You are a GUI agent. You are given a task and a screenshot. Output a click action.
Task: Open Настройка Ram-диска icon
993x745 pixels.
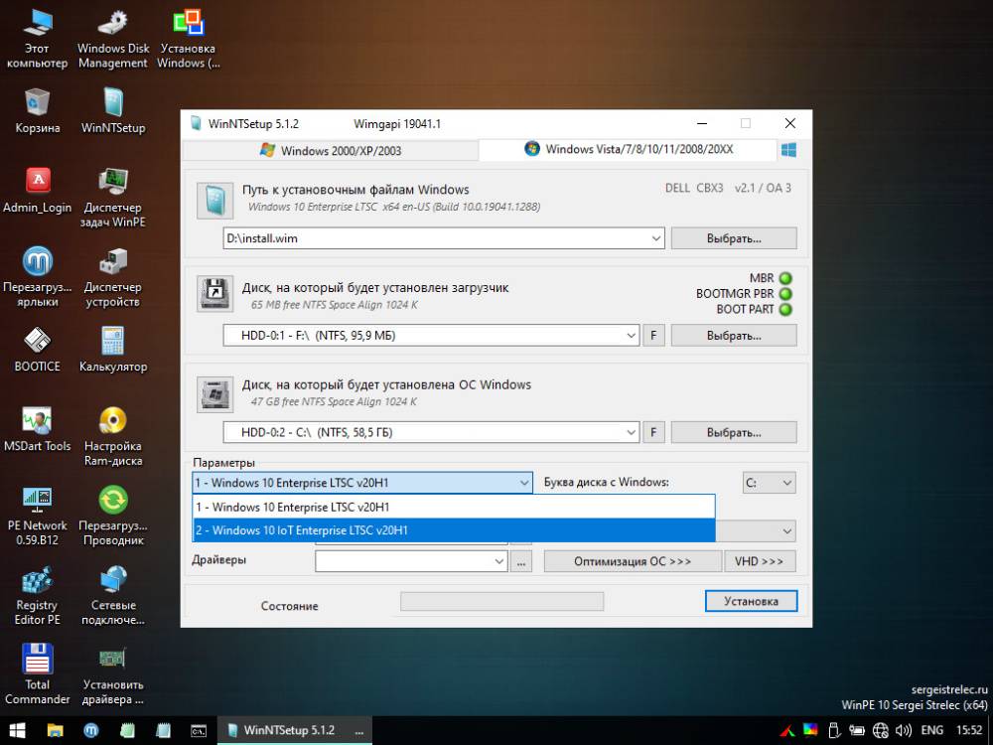coord(113,436)
